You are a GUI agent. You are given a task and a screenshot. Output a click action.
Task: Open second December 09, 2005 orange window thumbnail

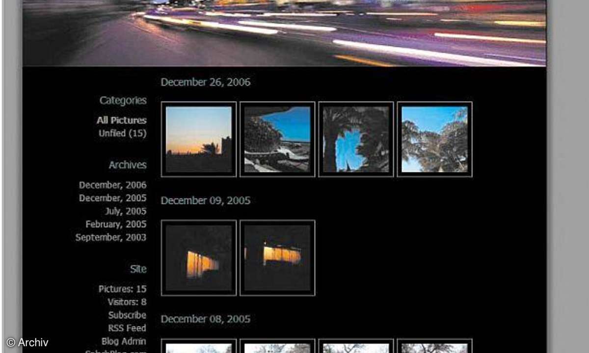[277, 258]
